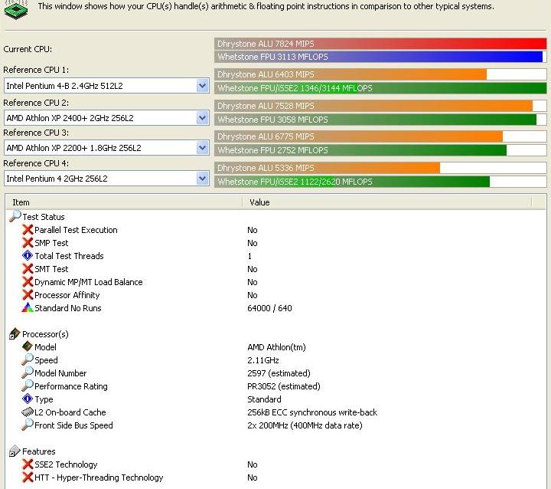Select the Processor(s) row text

click(x=45, y=334)
